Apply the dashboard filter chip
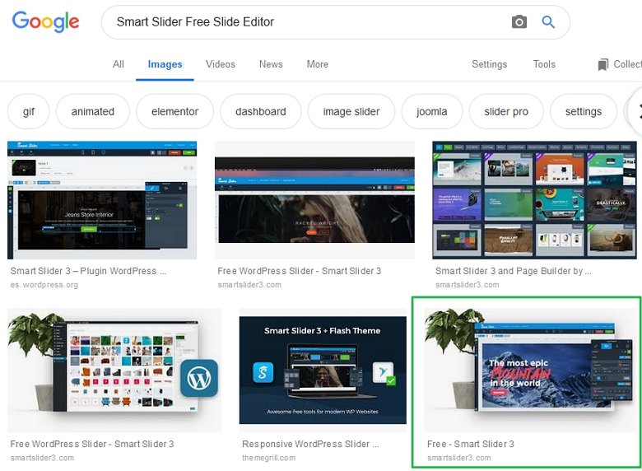The height and width of the screenshot is (471, 642). [260, 111]
